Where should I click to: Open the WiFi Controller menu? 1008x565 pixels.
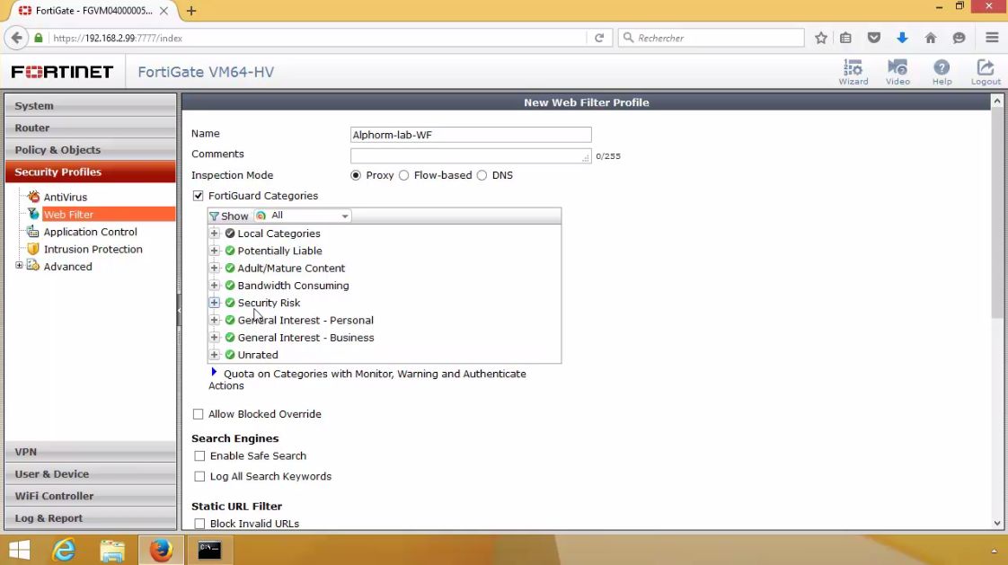pyautogui.click(x=91, y=496)
